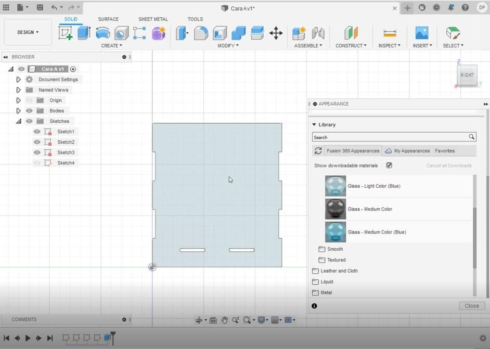Toggle visibility of Sketch2
The image size is (490, 349).
pos(37,142)
